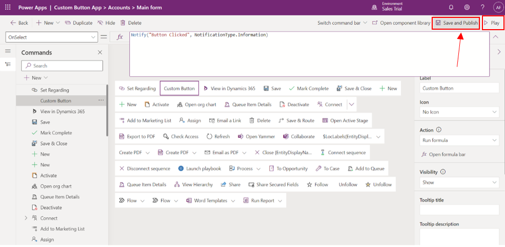Click Collaborate command
Screen dimensions: 505x247
pyautogui.click(x=298, y=137)
